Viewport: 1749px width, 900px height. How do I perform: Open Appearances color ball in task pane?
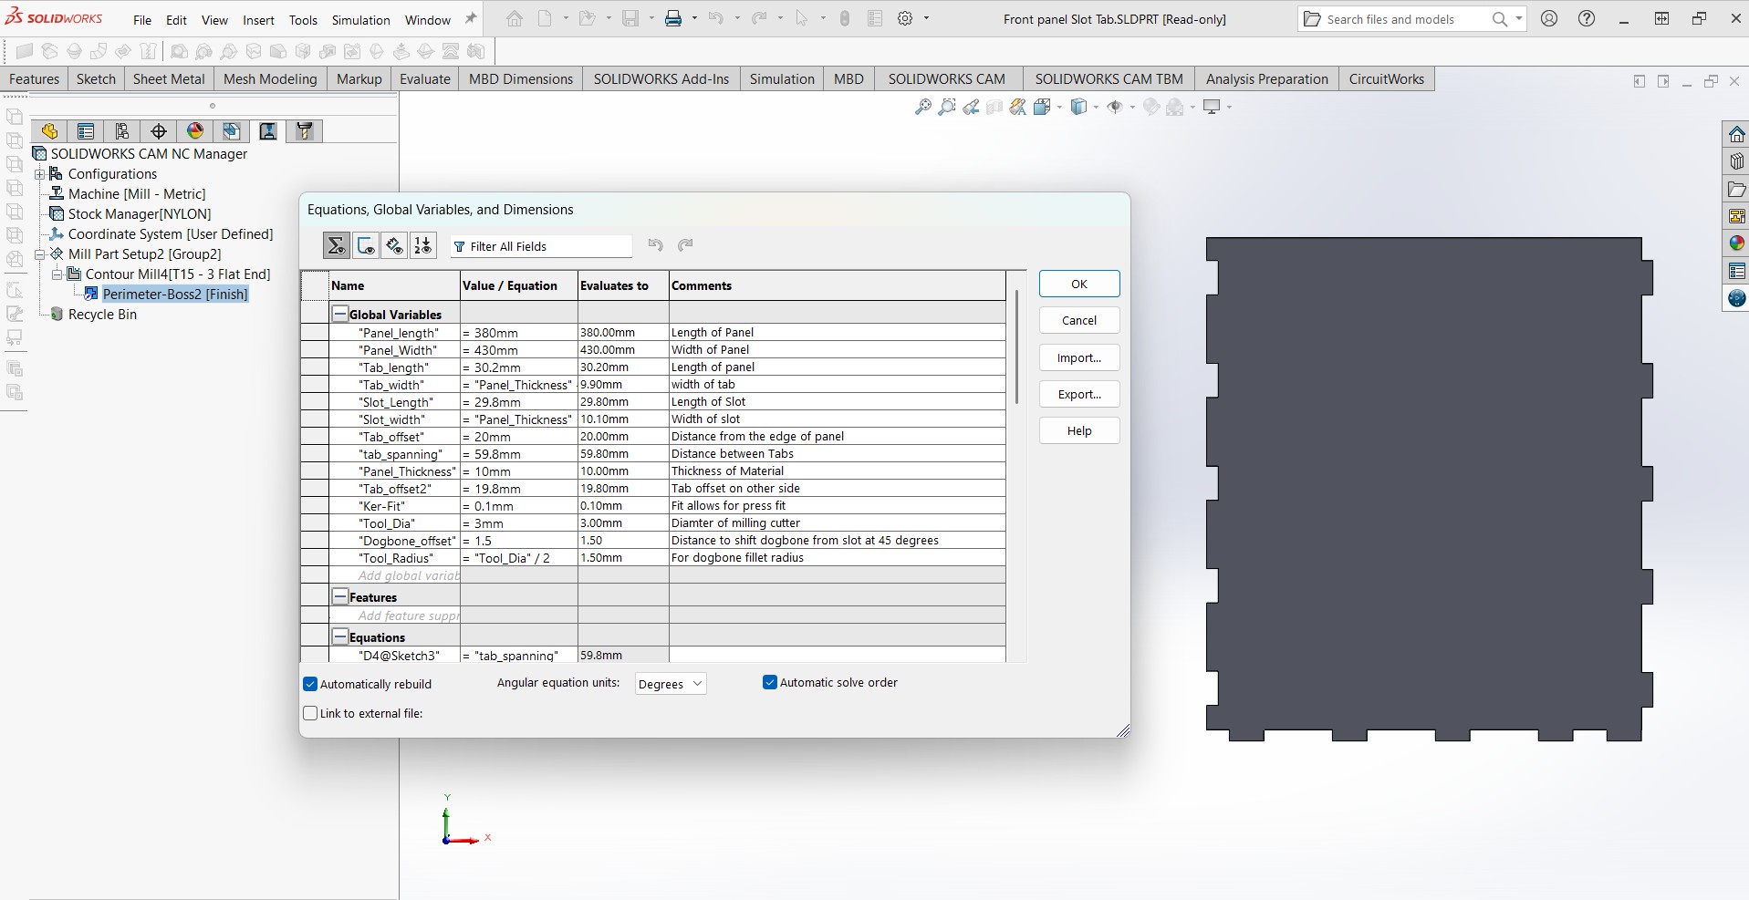pos(1736,243)
